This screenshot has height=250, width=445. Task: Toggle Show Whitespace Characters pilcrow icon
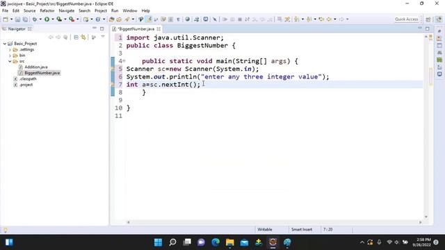[x=178, y=19]
